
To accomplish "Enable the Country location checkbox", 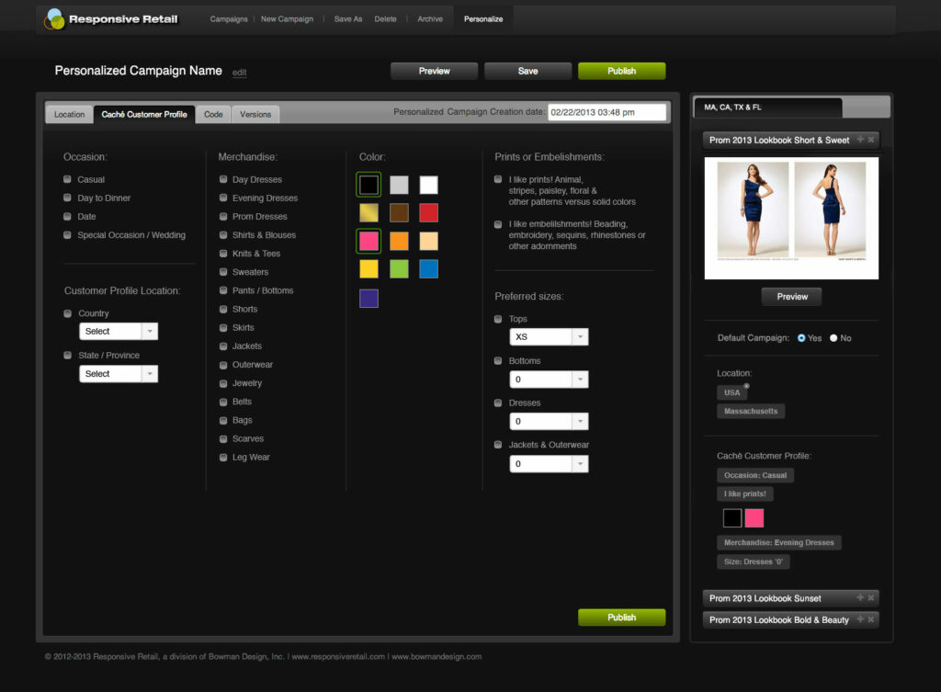I will (68, 313).
